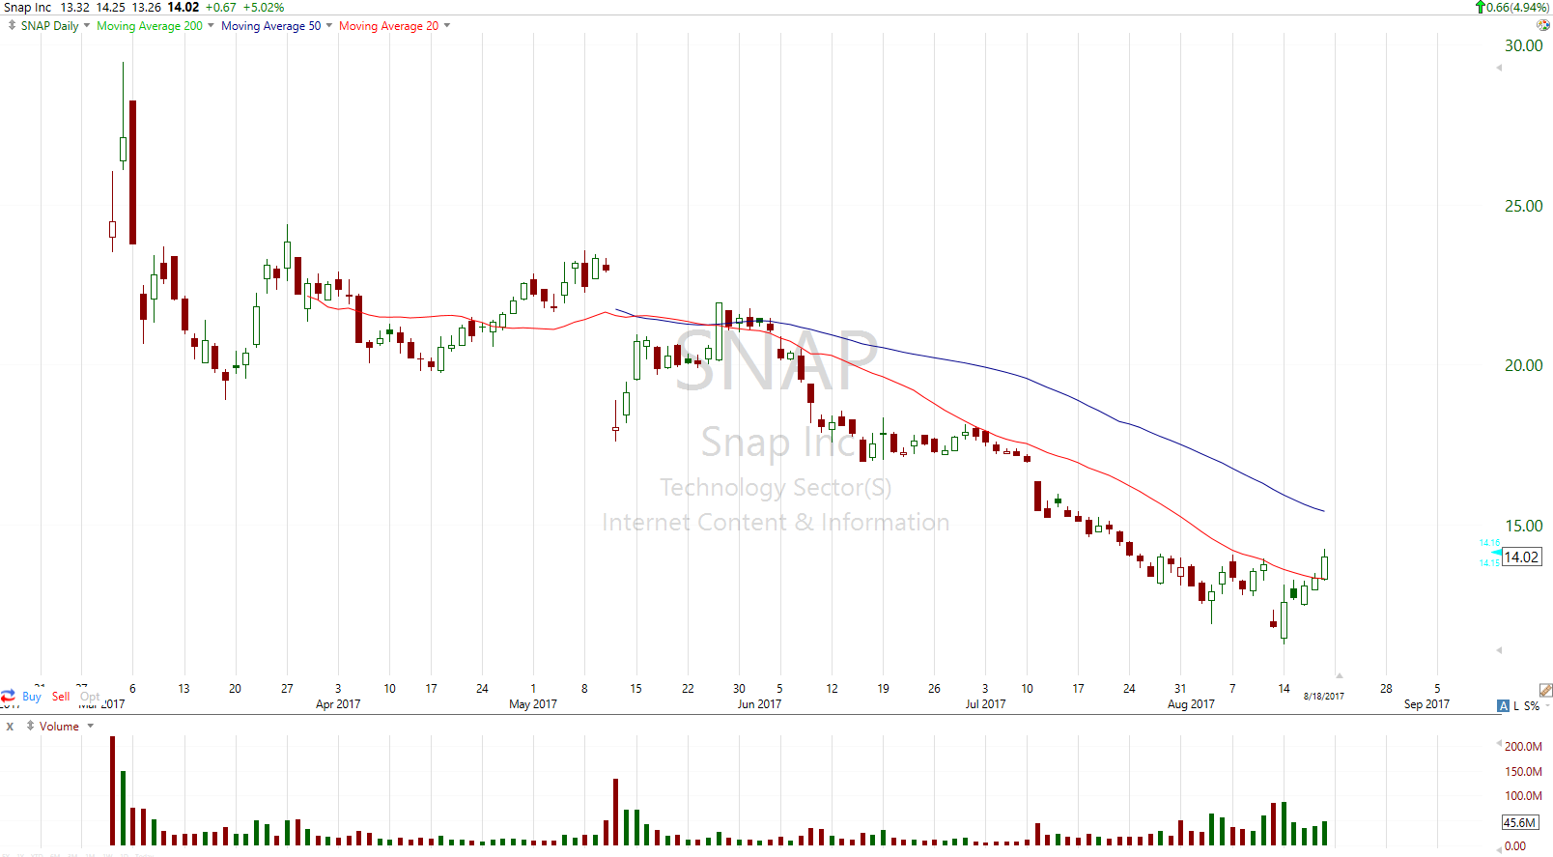Click the 14.02 current price tag
1553x857 pixels.
click(x=1521, y=557)
